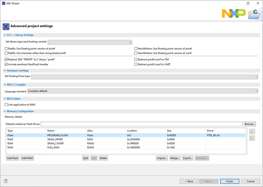
Task: Click the Default LinkServer Flash Driver field
Action: 141,124
